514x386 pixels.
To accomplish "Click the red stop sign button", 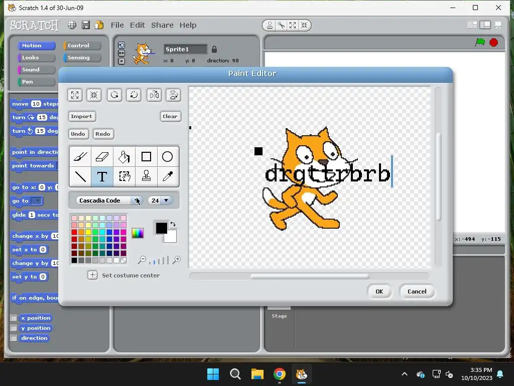I will 494,42.
